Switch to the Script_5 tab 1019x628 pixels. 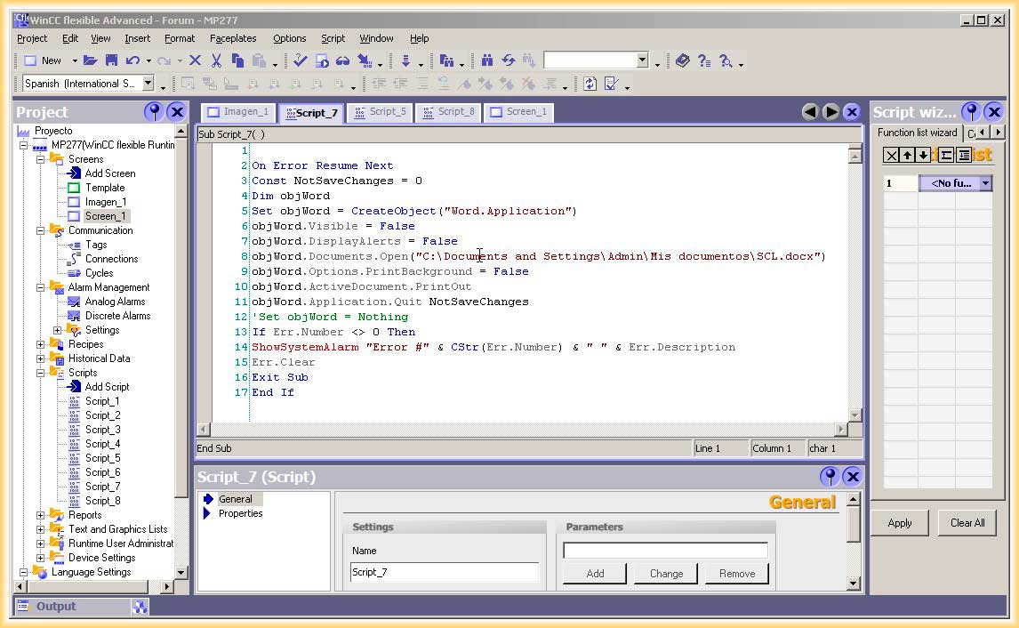coord(381,112)
